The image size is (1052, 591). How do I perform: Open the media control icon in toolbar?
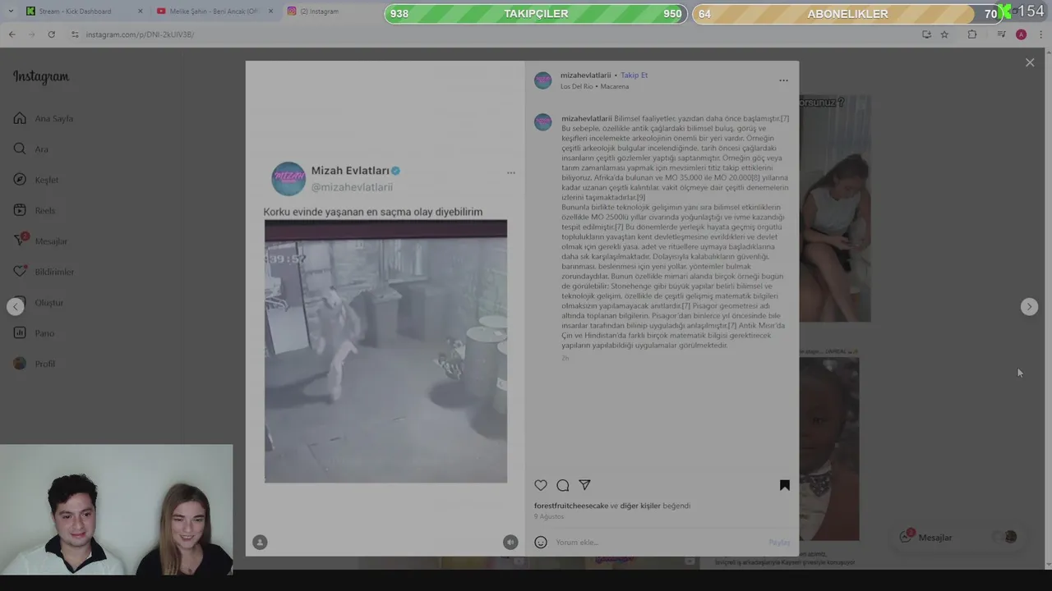(x=1001, y=34)
